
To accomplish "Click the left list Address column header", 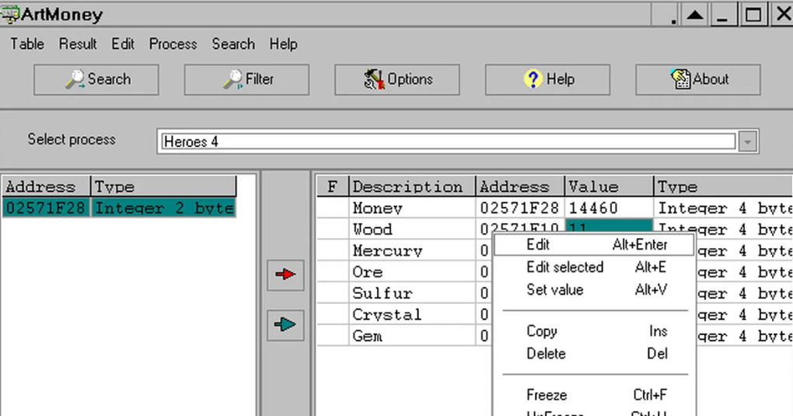I will [46, 187].
